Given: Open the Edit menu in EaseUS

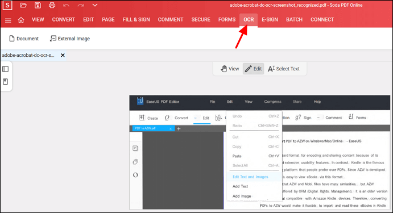Looking at the screenshot, I should (230, 102).
